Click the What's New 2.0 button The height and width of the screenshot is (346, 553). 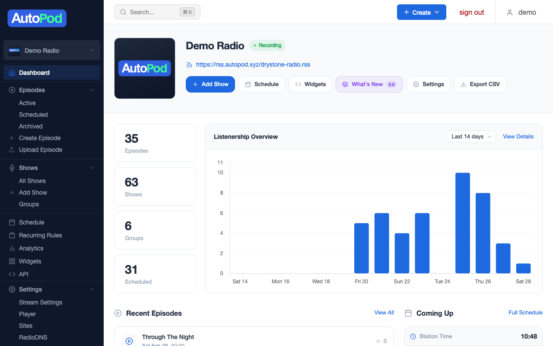coord(369,84)
